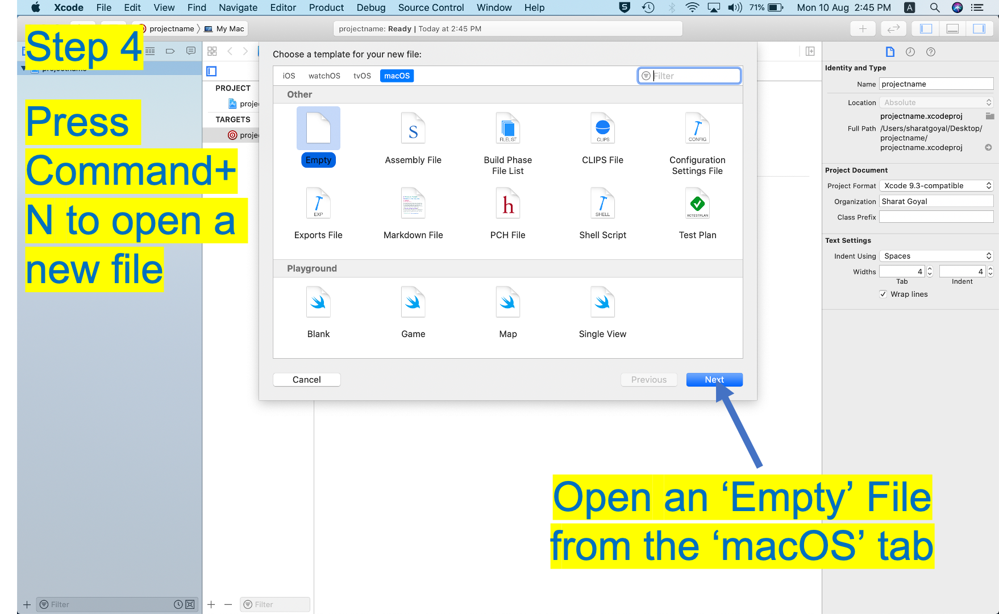The width and height of the screenshot is (999, 614).
Task: Add a file with navigator plus button
Action: click(x=27, y=604)
